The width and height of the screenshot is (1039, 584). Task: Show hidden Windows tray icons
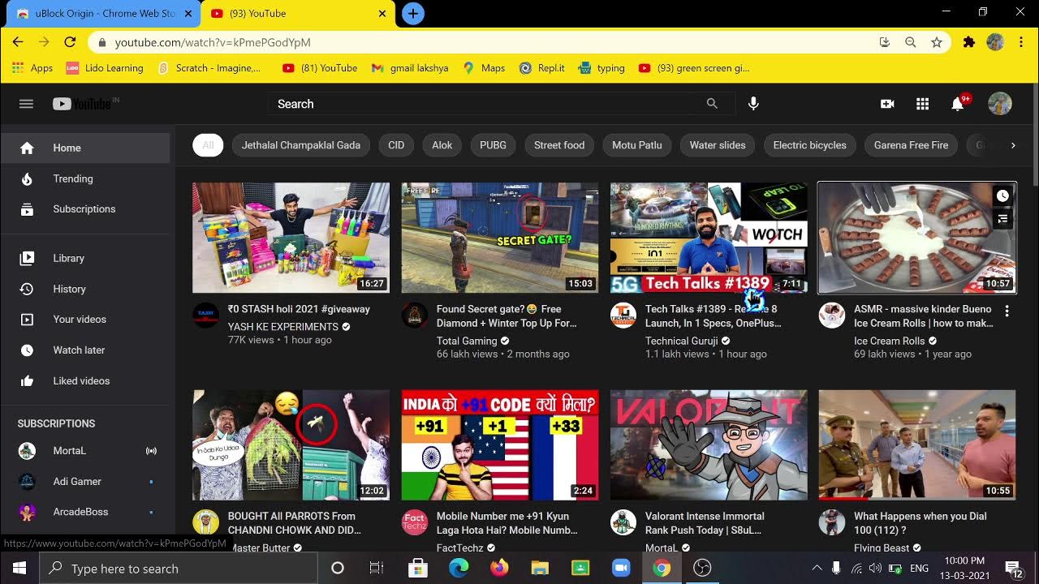817,569
